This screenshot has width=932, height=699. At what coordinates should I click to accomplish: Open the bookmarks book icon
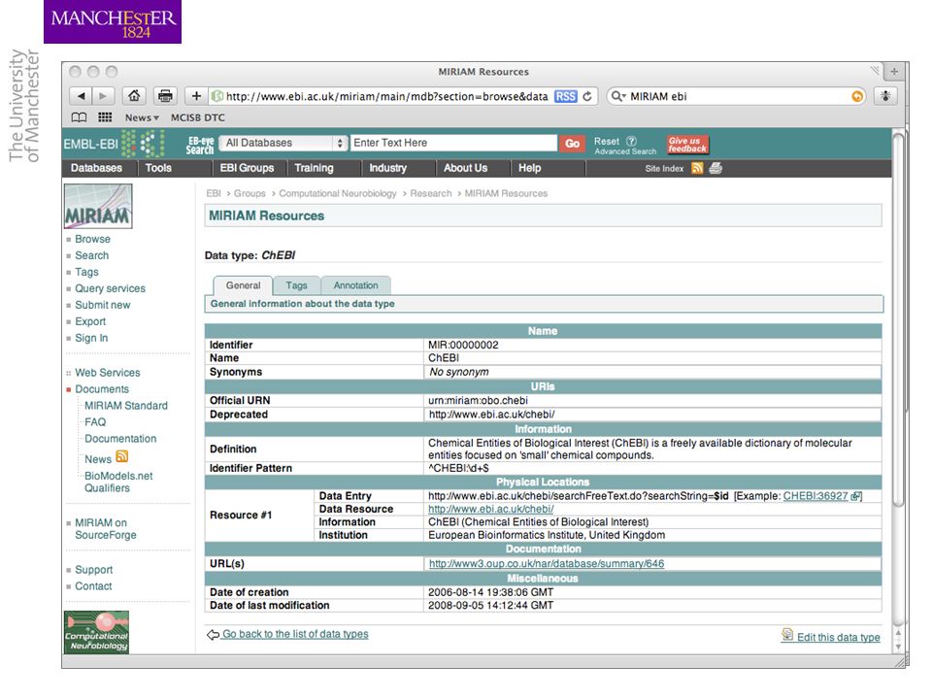[x=79, y=117]
